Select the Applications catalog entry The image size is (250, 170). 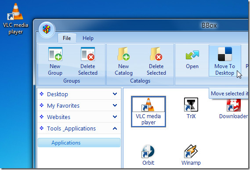coord(79,143)
